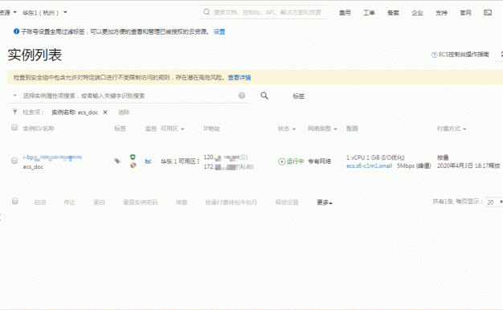
Task: Click the ecs.s6-c1m1.small instance type link
Action: [x=370, y=165]
